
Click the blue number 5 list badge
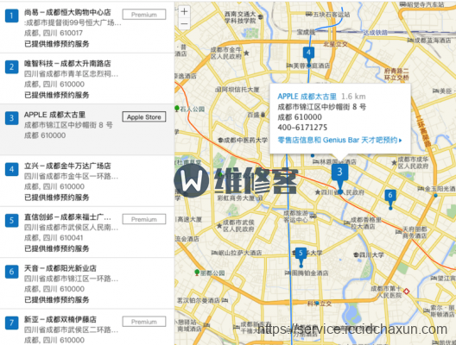point(11,221)
